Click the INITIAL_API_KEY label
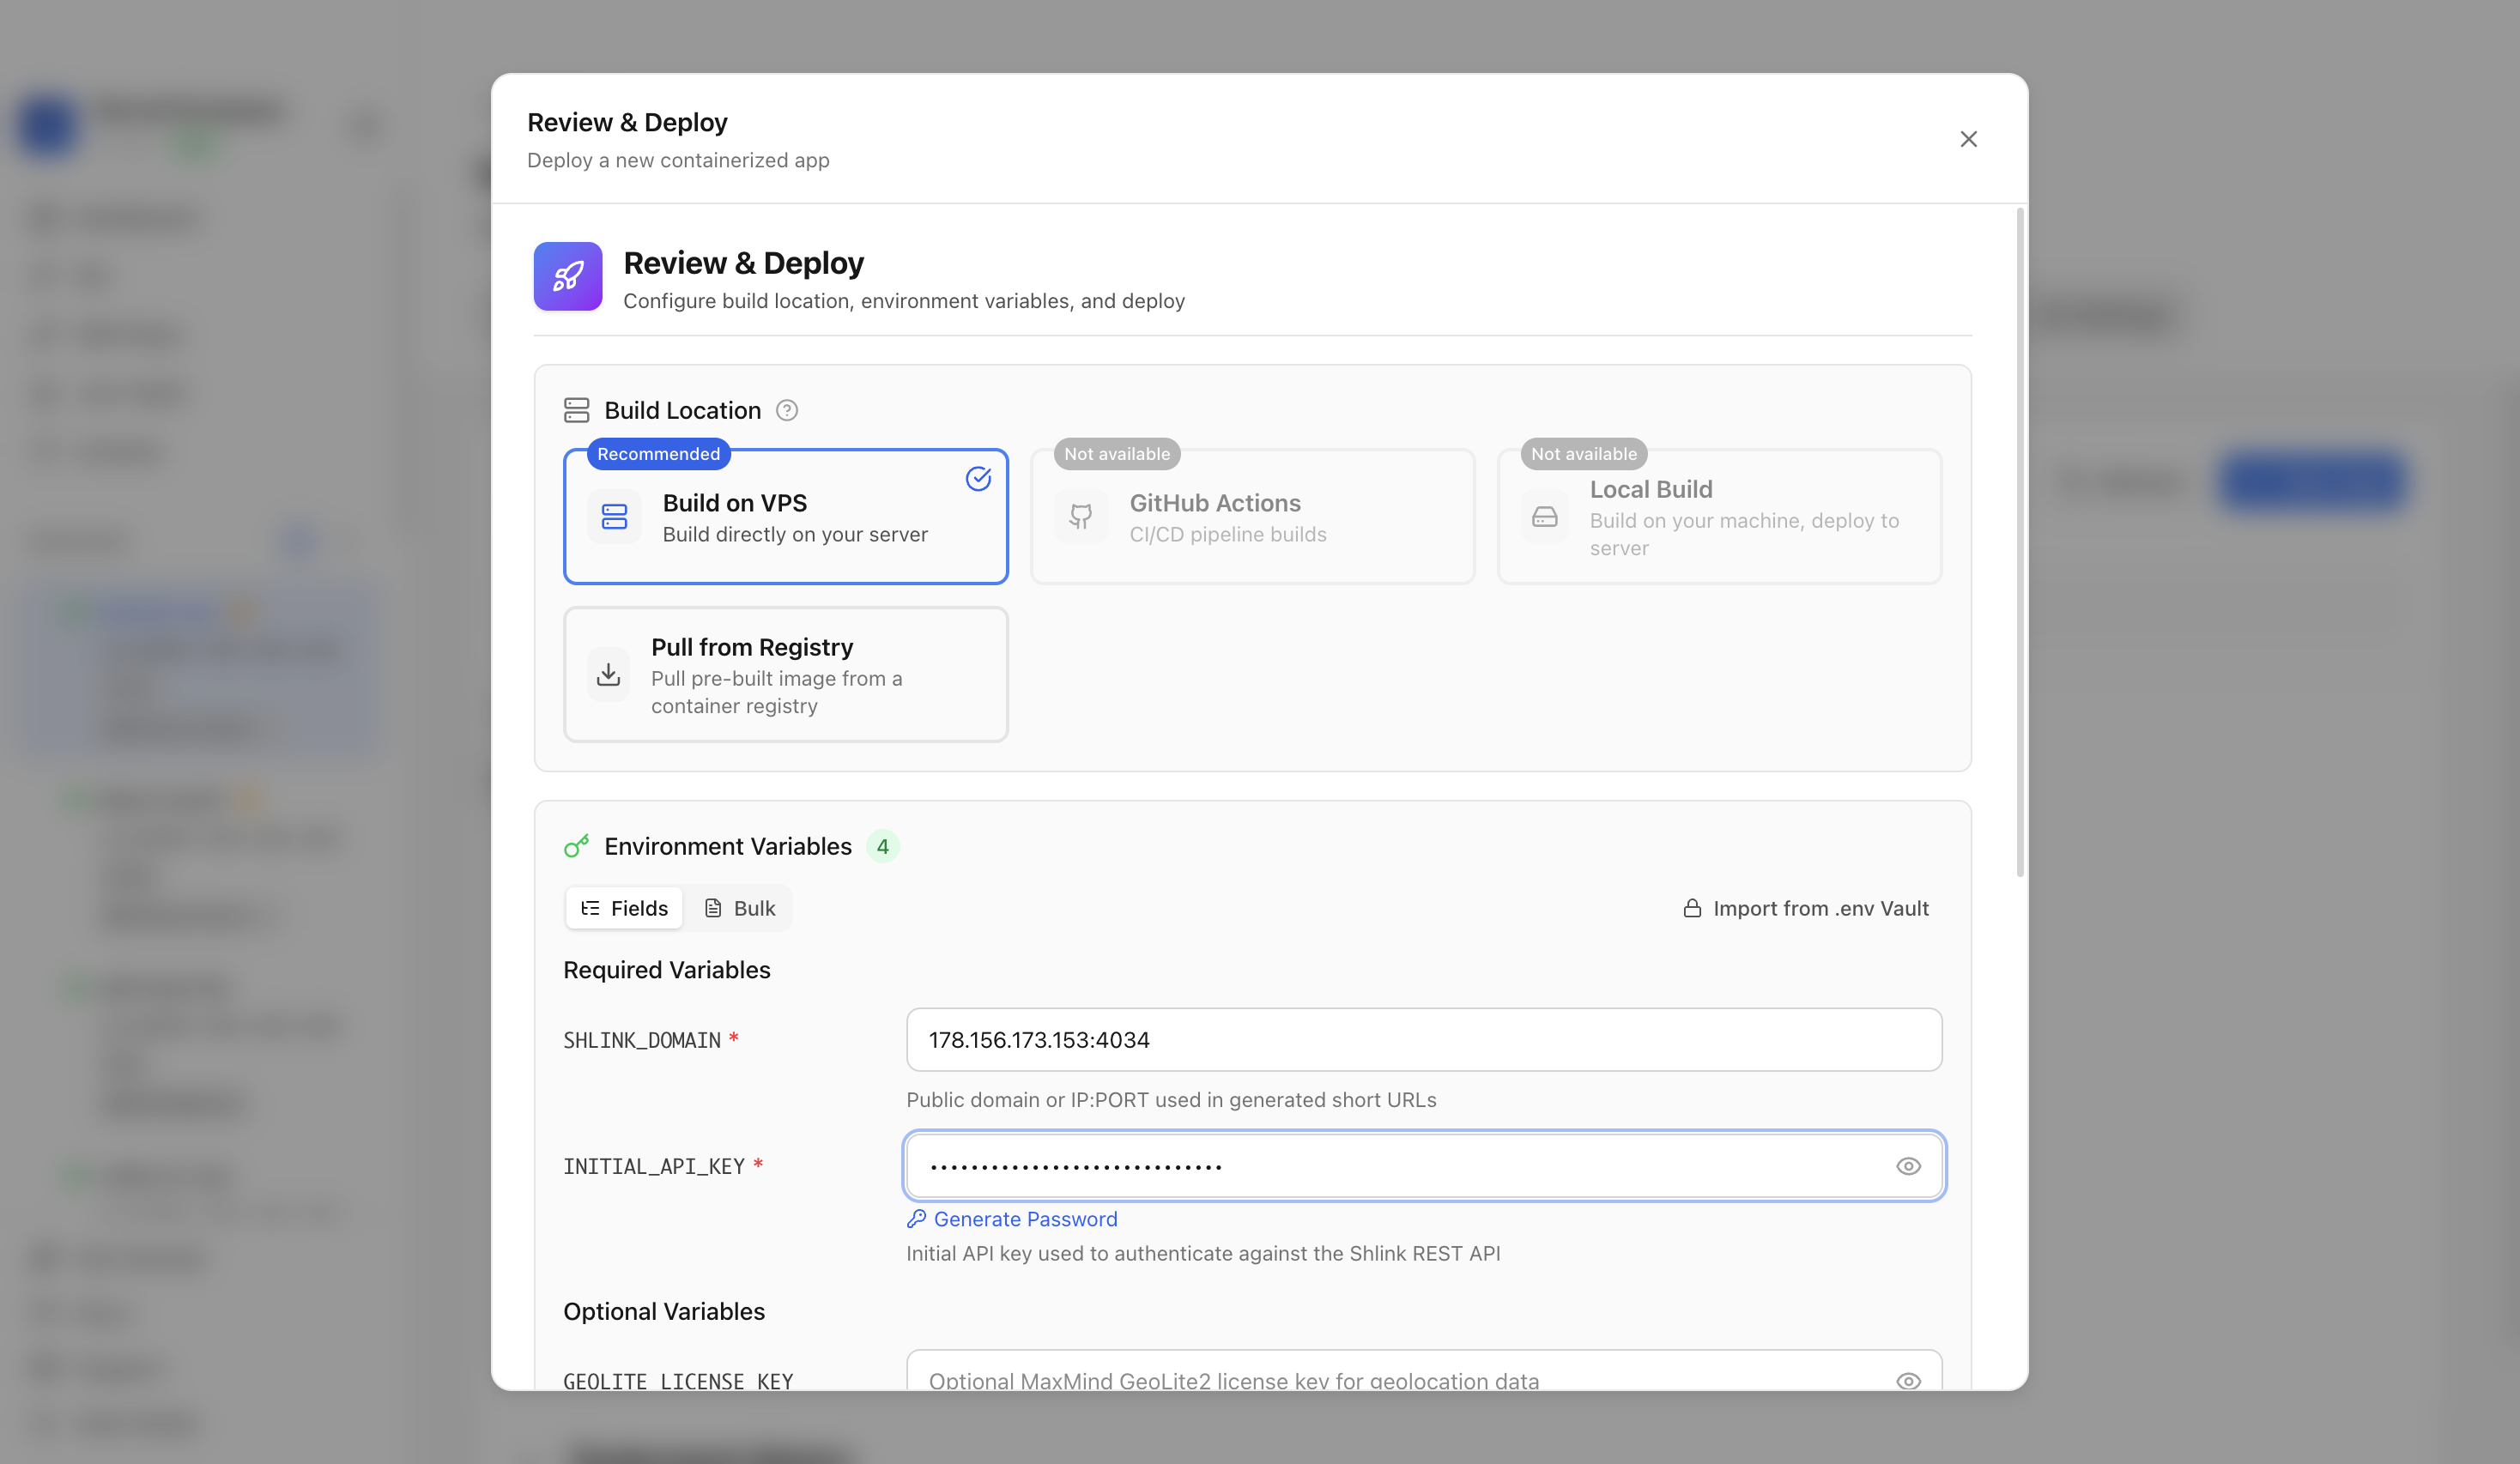This screenshot has width=2520, height=1464. [x=654, y=1166]
